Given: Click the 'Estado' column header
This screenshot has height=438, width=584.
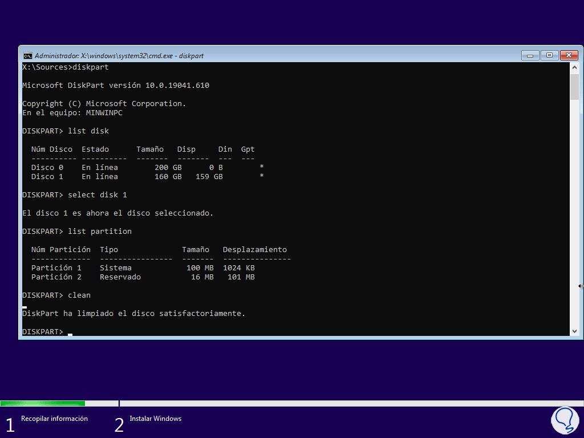Looking at the screenshot, I should [95, 149].
